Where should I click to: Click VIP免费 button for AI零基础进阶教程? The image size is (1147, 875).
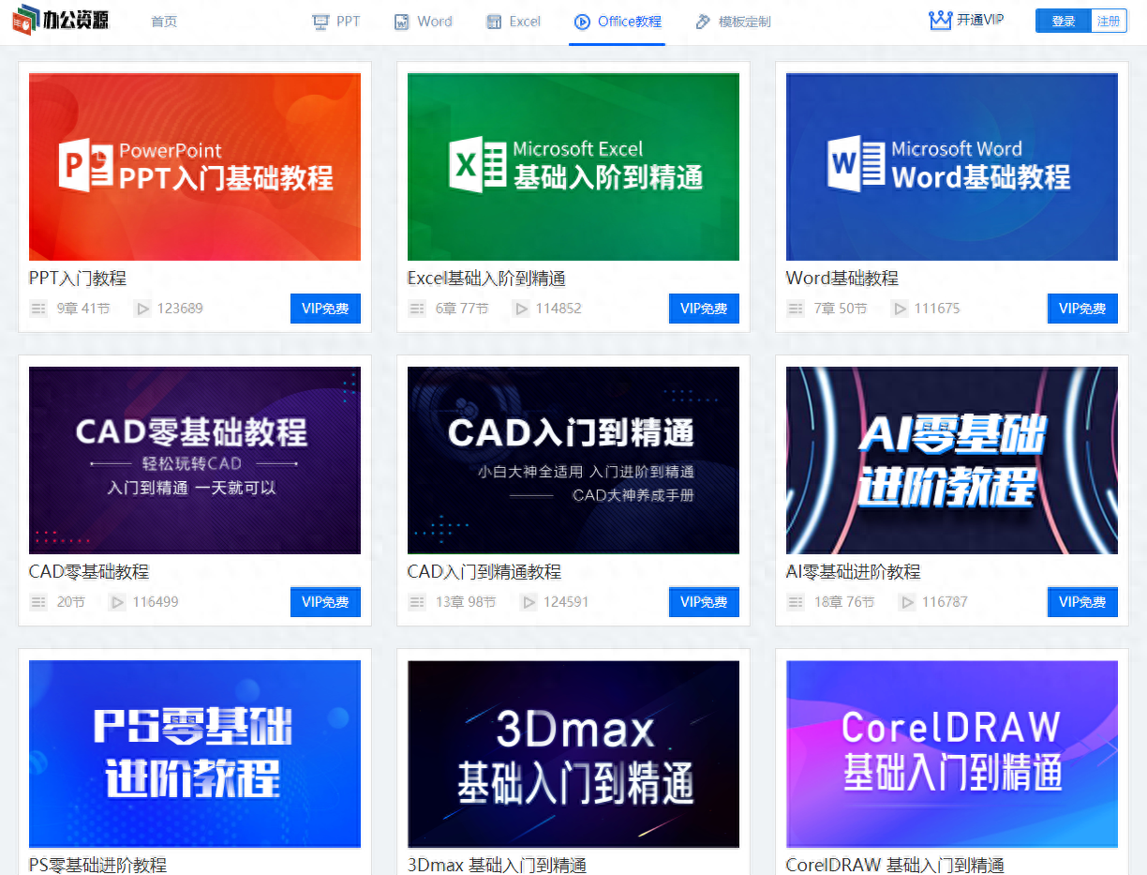coord(1082,602)
